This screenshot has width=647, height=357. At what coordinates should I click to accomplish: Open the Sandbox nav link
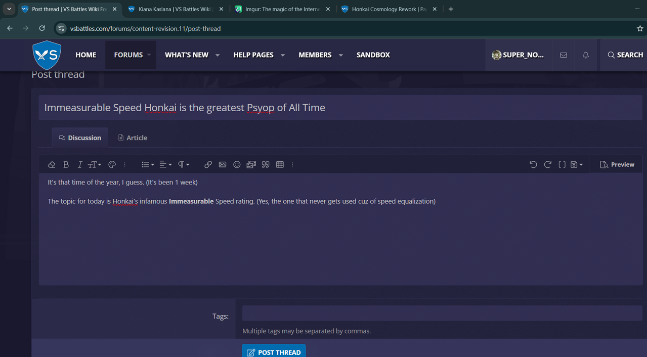[373, 55]
